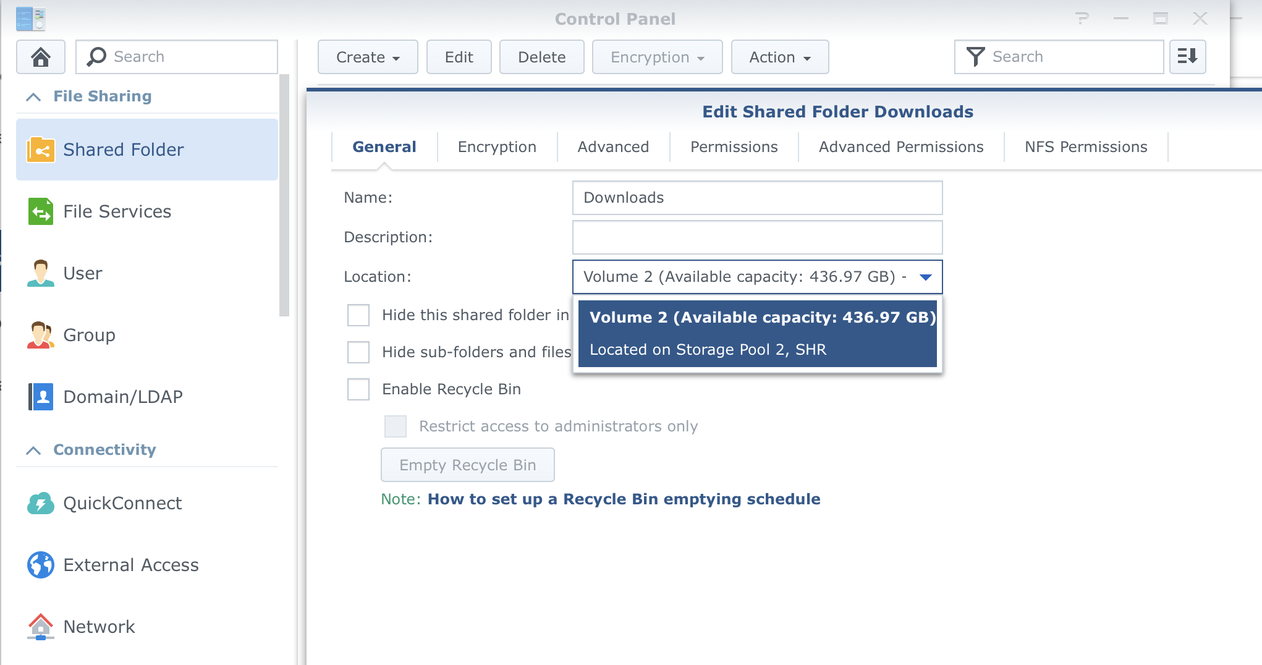This screenshot has height=665, width=1262.
Task: Switch to the General tab
Action: coord(384,147)
